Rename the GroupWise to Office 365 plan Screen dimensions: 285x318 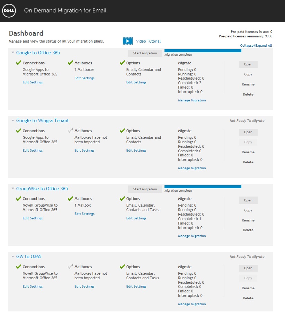(x=248, y=220)
